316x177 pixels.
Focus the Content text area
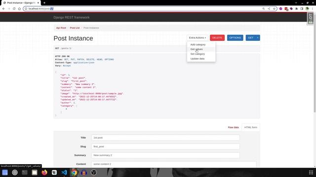pyautogui.click(x=174, y=164)
